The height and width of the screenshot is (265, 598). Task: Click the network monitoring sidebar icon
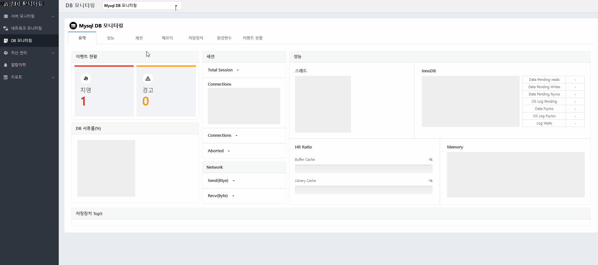[x=6, y=28]
